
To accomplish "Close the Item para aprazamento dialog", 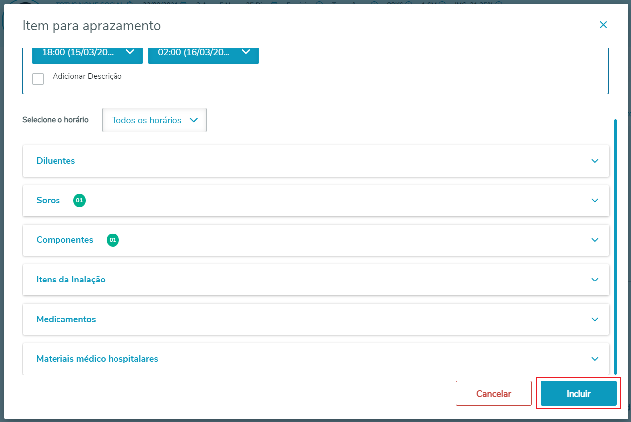I will (x=603, y=25).
